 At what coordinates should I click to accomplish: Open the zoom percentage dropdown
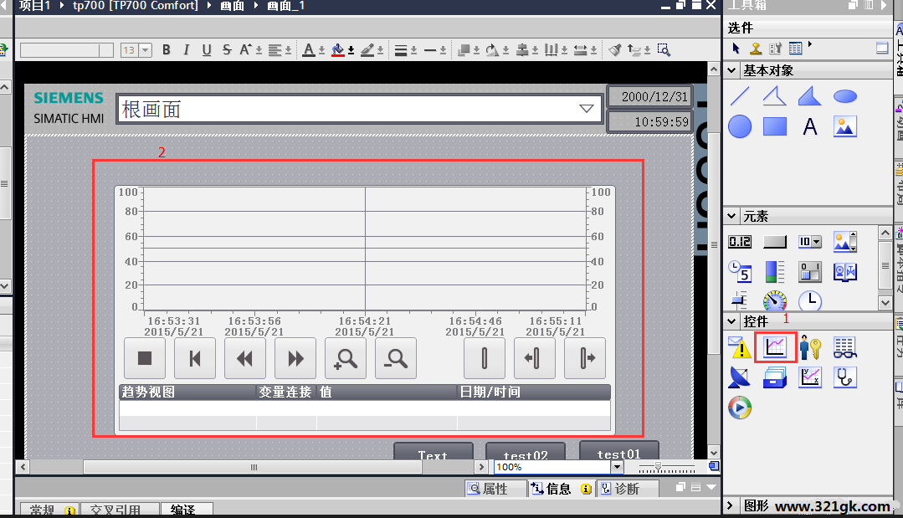(x=617, y=467)
